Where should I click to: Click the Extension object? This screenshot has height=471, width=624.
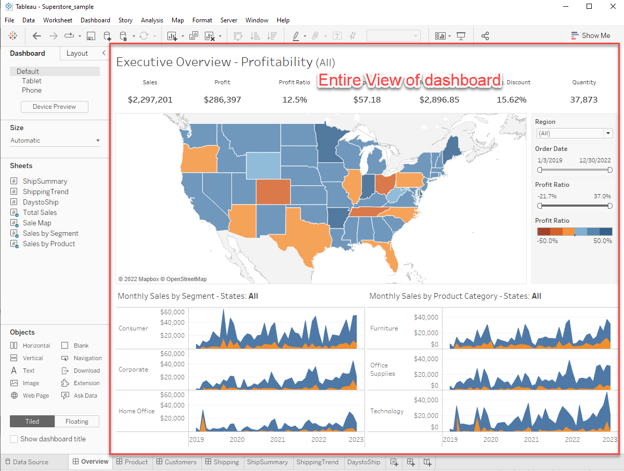(81, 383)
